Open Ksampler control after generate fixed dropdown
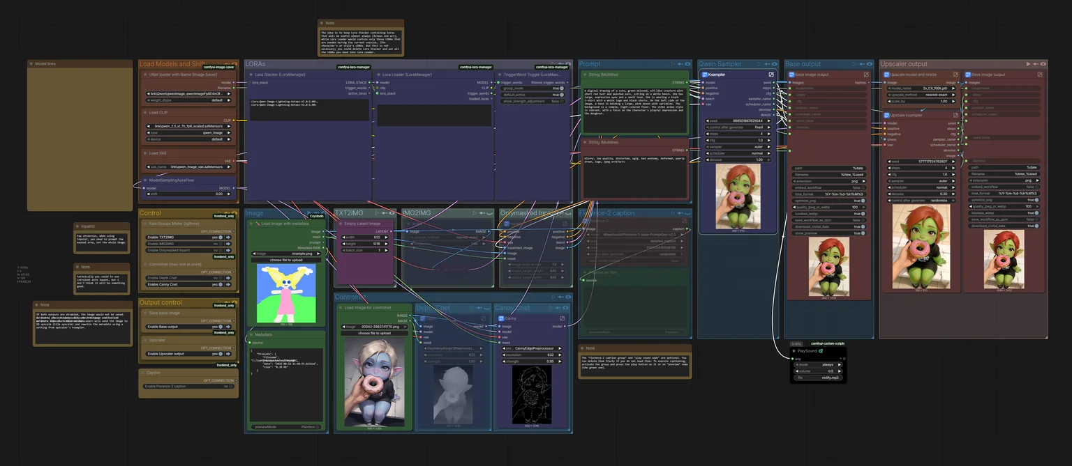 pos(738,127)
